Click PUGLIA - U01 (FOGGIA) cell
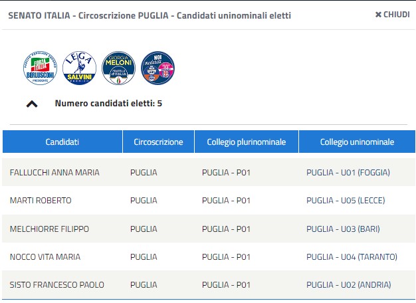The height and width of the screenshot is (303, 416). point(348,173)
